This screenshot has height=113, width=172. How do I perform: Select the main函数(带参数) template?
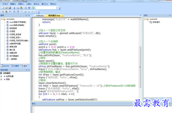[x=17, y=25]
